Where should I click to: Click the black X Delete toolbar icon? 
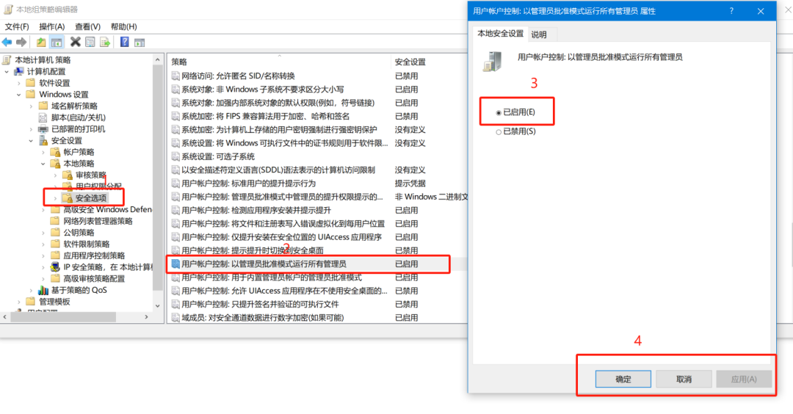[x=75, y=42]
